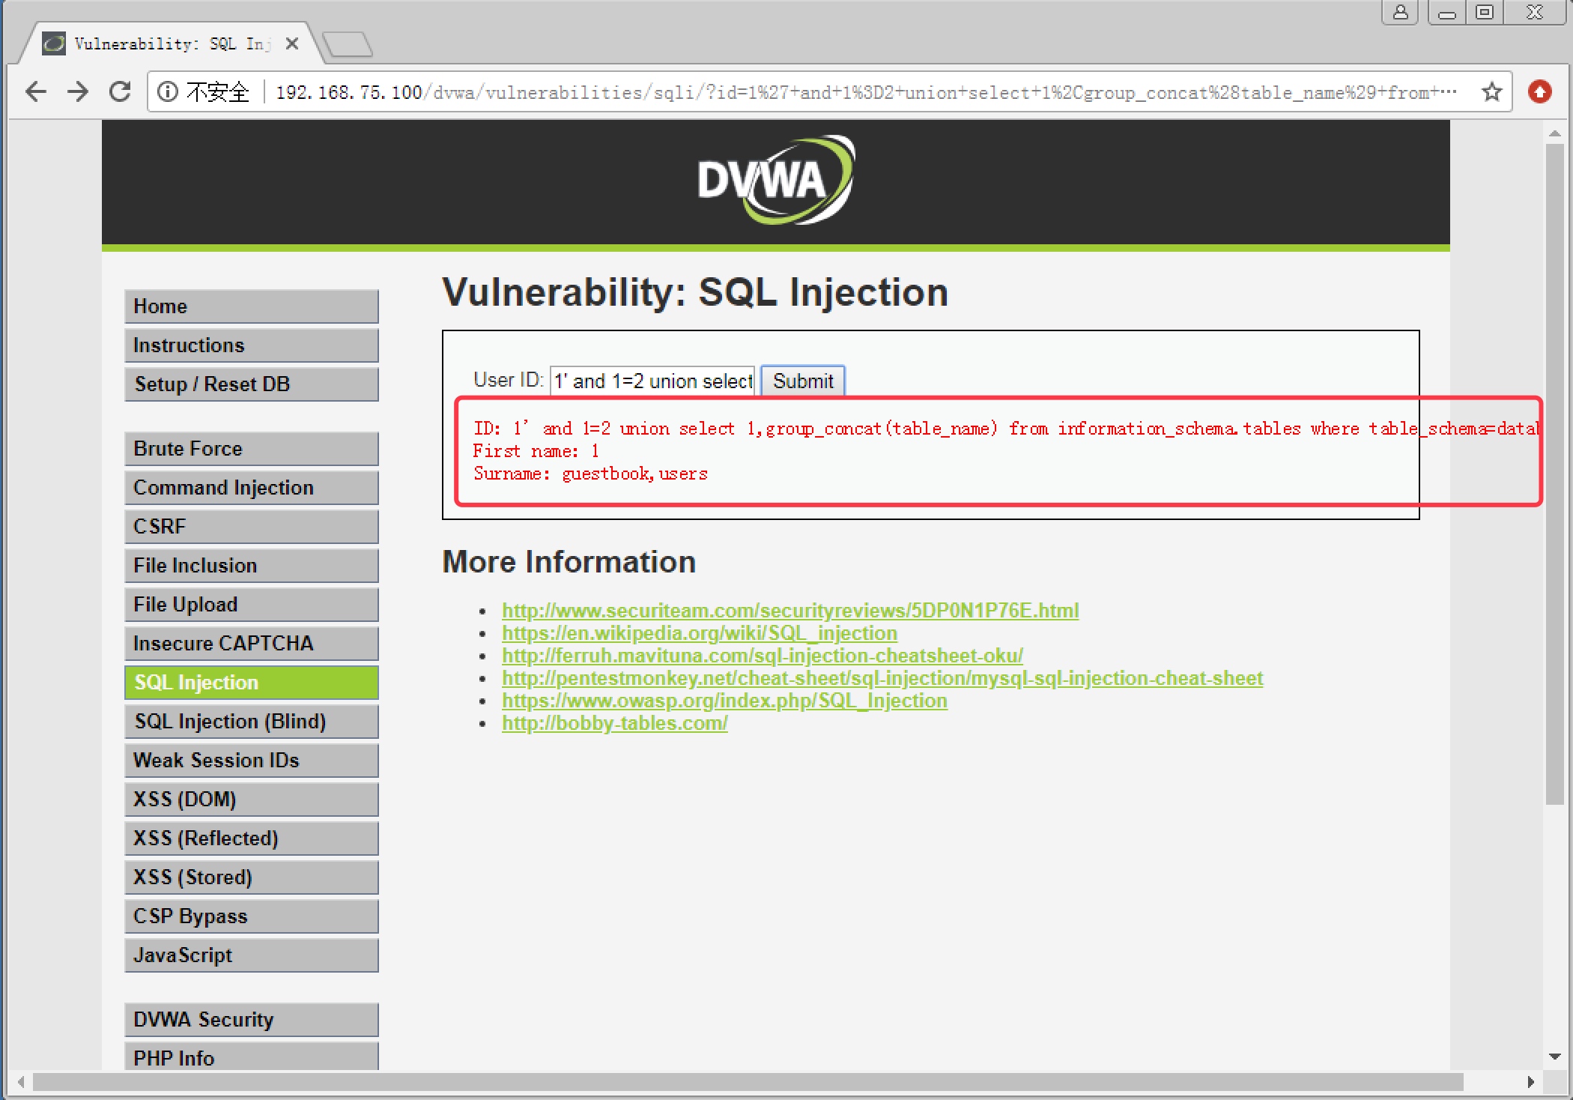Click the red update extension icon

point(1539,92)
